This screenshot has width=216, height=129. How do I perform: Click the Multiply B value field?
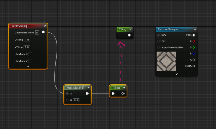tap(76, 100)
